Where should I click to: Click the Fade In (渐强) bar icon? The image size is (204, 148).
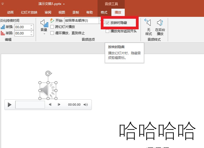pyautogui.click(x=3, y=27)
